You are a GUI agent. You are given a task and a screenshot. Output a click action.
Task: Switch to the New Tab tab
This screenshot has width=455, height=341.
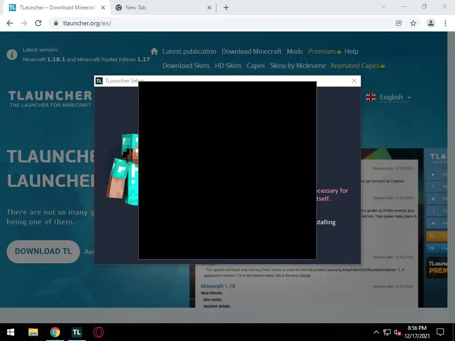click(164, 8)
